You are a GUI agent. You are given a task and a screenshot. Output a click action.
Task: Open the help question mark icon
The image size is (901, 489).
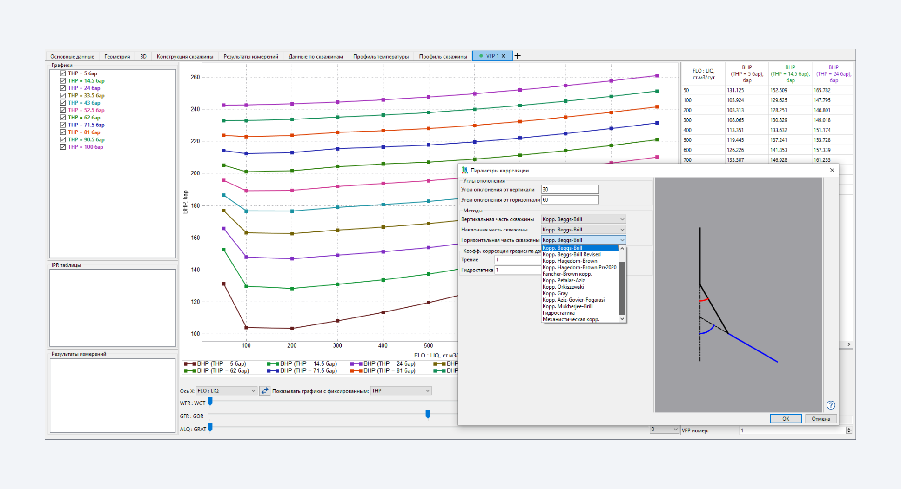(x=831, y=405)
